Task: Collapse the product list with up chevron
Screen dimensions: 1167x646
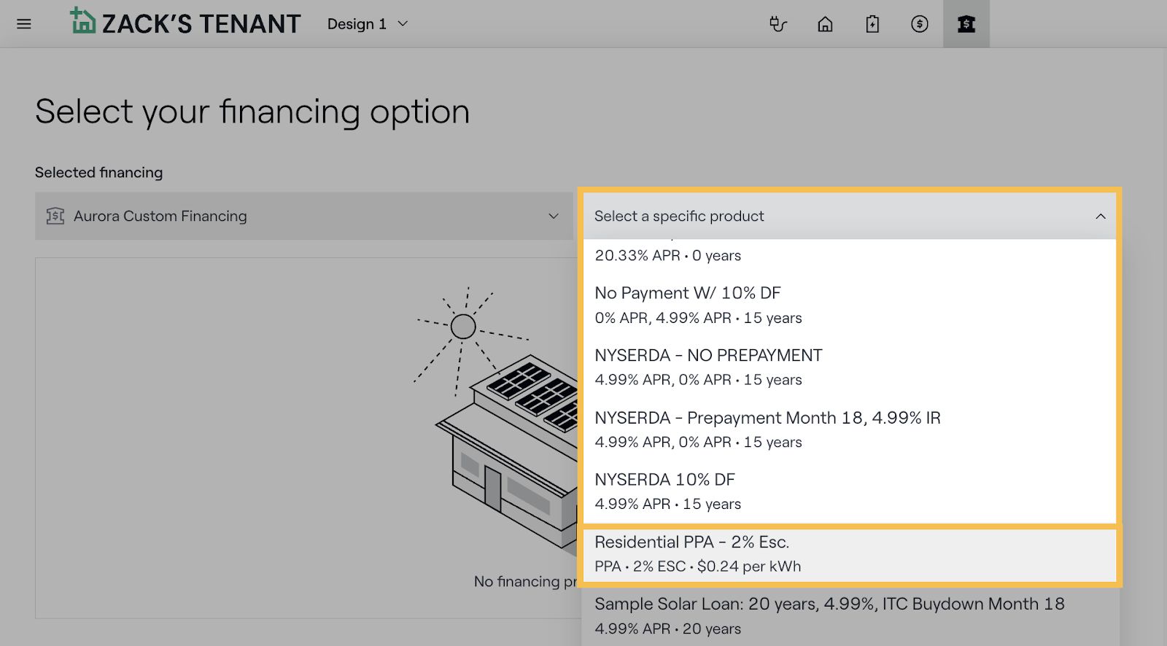Action: pyautogui.click(x=1100, y=217)
